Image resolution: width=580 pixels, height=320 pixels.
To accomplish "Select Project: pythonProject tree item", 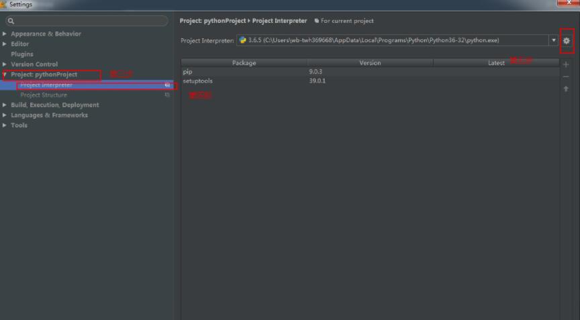I will 44,74.
